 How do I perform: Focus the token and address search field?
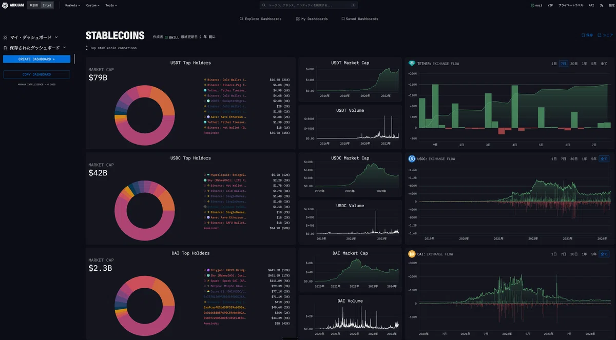point(309,5)
